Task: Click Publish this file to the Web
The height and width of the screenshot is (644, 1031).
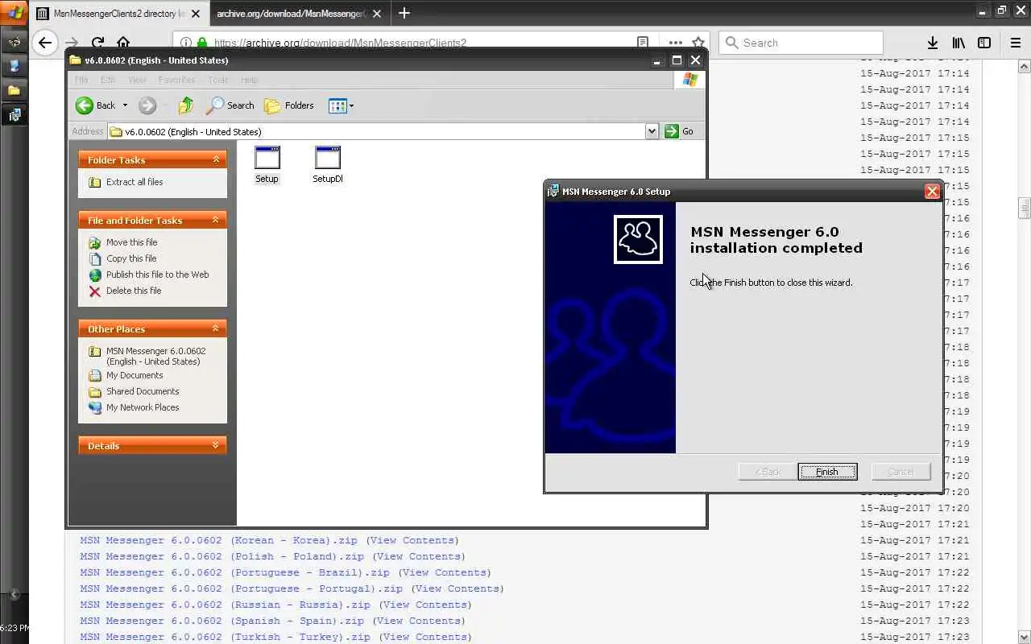Action: (x=149, y=275)
